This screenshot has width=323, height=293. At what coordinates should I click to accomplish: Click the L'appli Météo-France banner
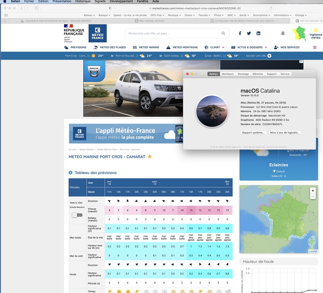pos(126,134)
